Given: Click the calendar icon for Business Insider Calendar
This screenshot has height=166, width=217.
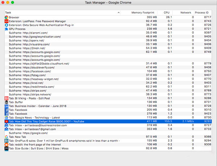Looking at the screenshot, I should [x=7, y=106].
